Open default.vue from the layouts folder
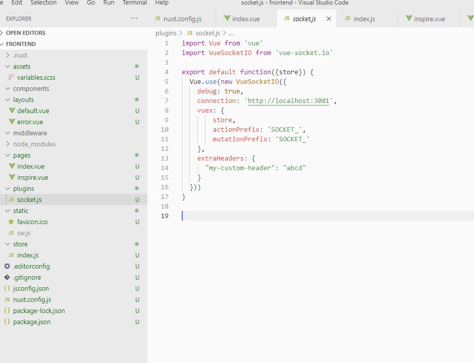 pyautogui.click(x=33, y=111)
